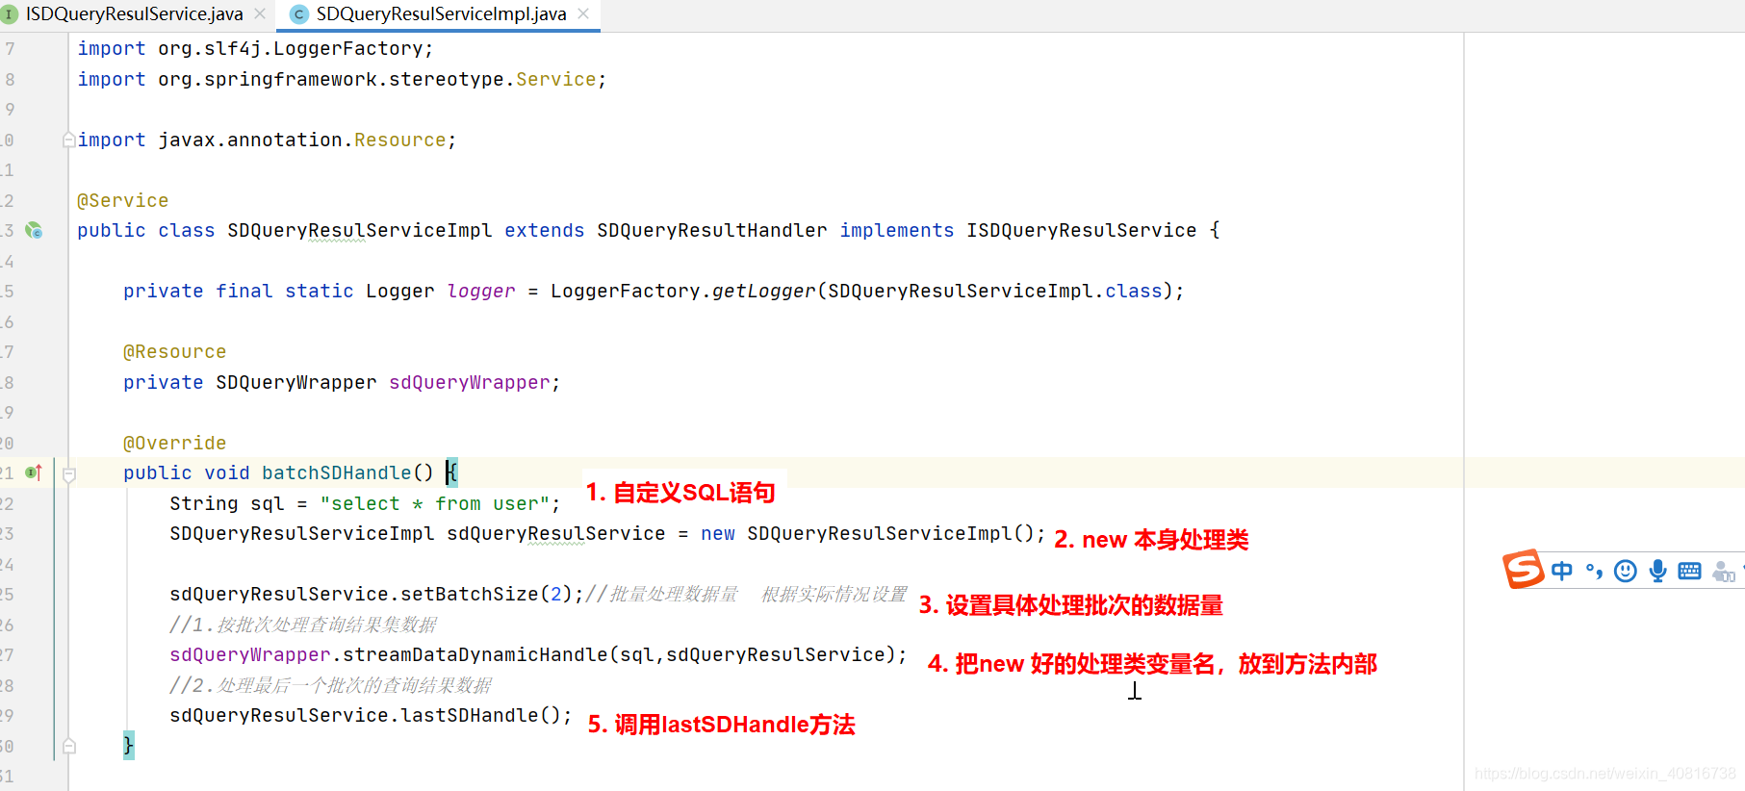Collapse the batchSDHandle method fold marker
This screenshot has height=791, width=1745.
pos(68,473)
